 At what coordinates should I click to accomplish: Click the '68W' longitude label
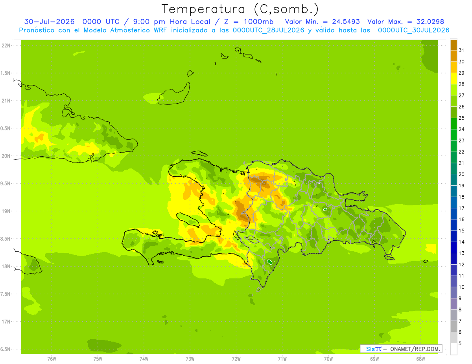coord(420,359)
